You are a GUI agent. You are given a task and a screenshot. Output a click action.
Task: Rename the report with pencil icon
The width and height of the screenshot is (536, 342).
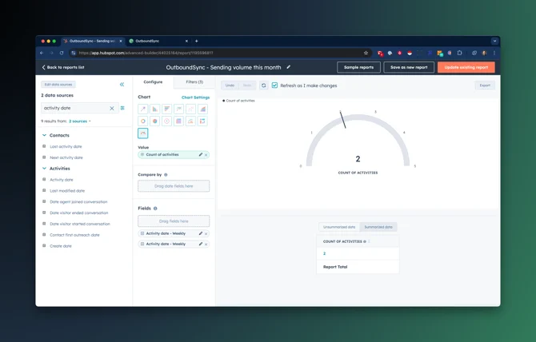click(x=289, y=67)
